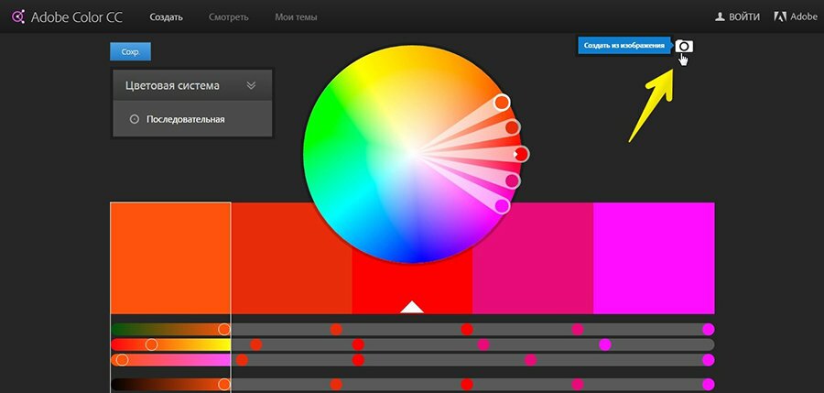Select the magenta color swatch
The height and width of the screenshot is (393, 824).
pyautogui.click(x=654, y=258)
